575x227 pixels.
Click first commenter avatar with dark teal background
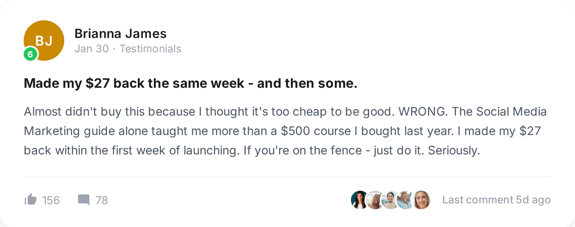click(359, 200)
